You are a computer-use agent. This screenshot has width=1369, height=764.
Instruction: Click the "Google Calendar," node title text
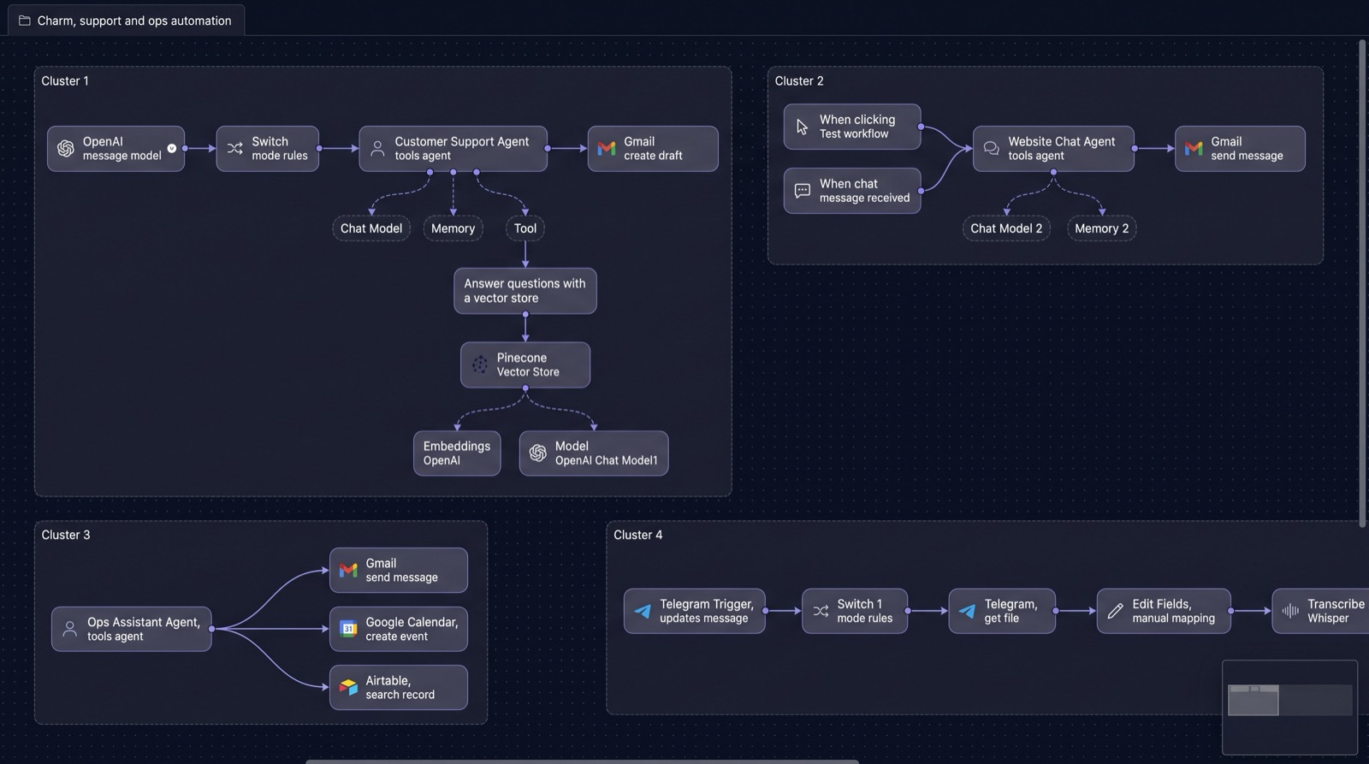click(412, 622)
